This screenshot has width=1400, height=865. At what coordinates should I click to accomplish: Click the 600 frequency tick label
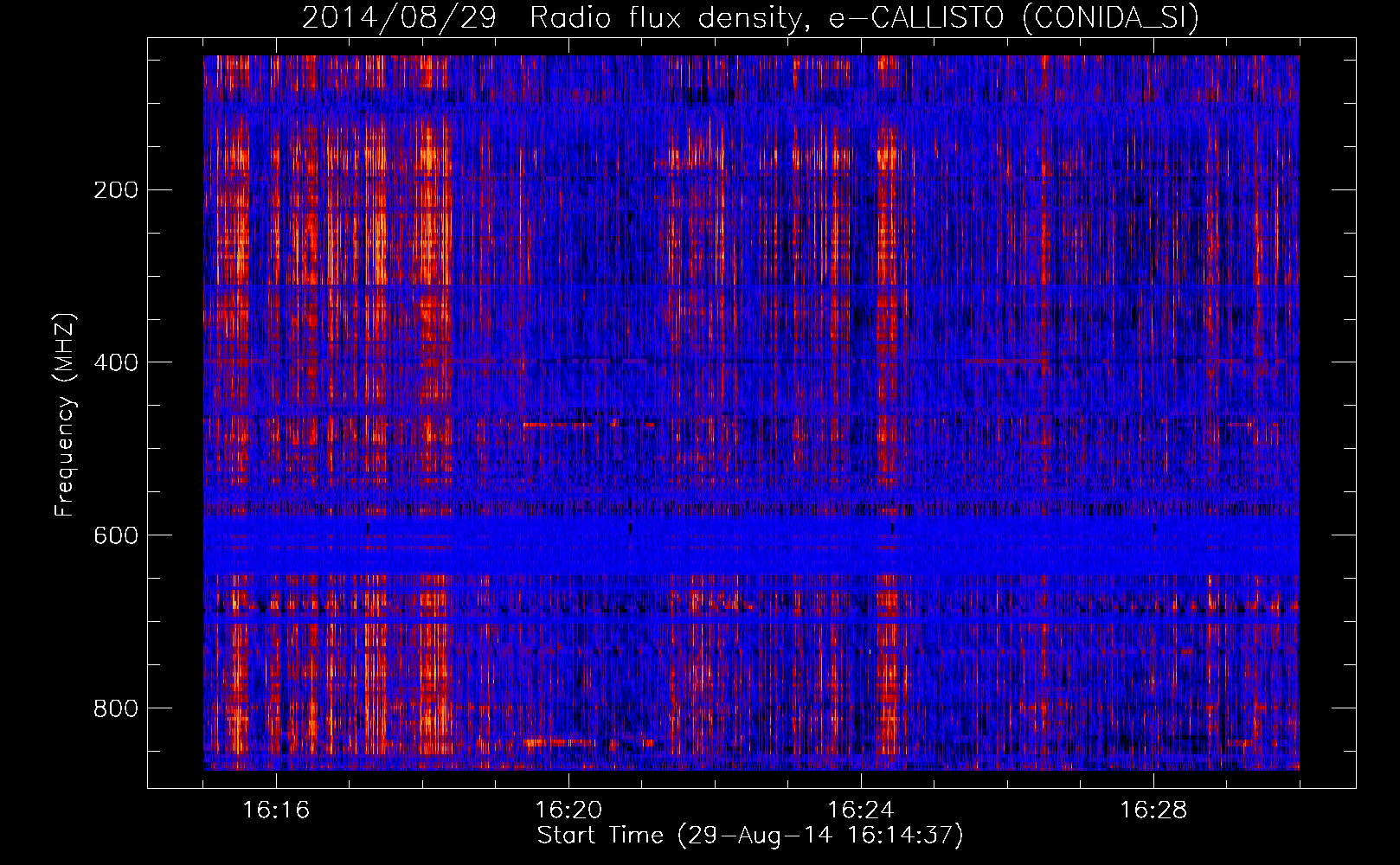(115, 535)
